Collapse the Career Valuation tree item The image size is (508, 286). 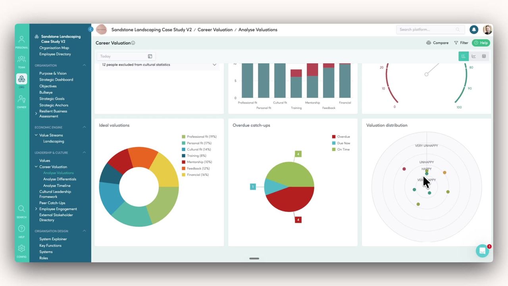pyautogui.click(x=36, y=167)
